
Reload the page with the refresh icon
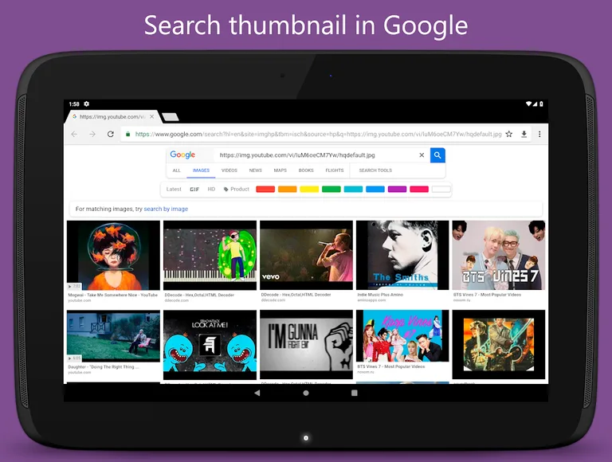pyautogui.click(x=111, y=135)
